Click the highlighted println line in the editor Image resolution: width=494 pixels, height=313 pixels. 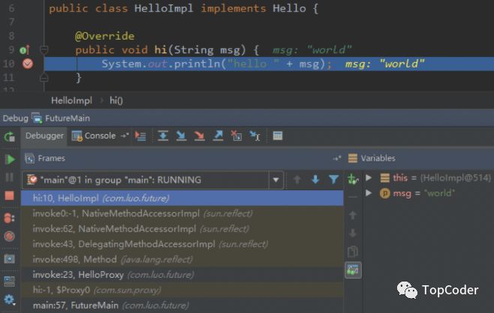point(269,64)
